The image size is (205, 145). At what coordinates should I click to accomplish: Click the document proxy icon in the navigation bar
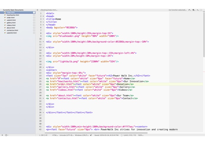tap(201, 10)
